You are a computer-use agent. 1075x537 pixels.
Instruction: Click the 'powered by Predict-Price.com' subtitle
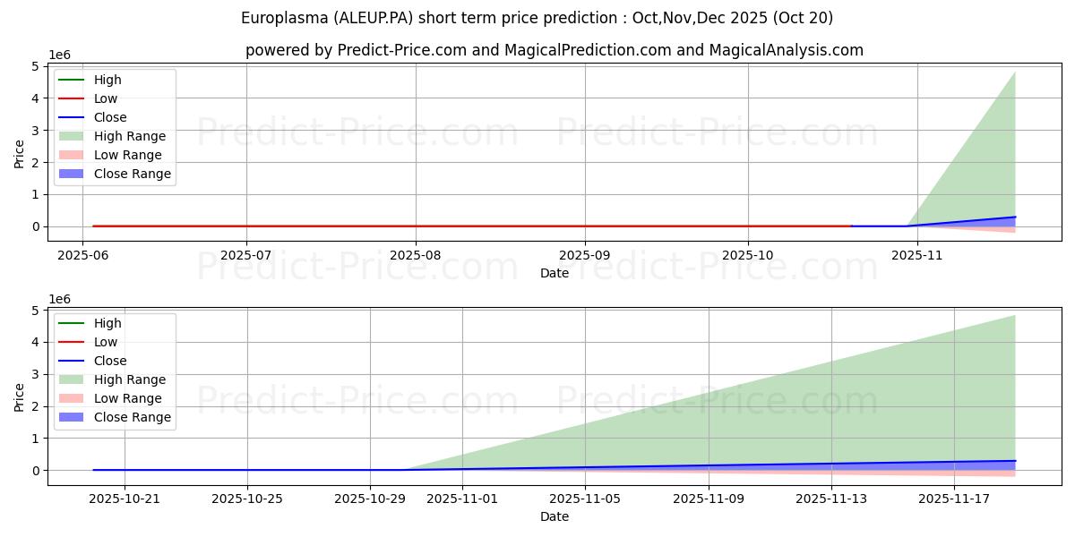click(555, 50)
